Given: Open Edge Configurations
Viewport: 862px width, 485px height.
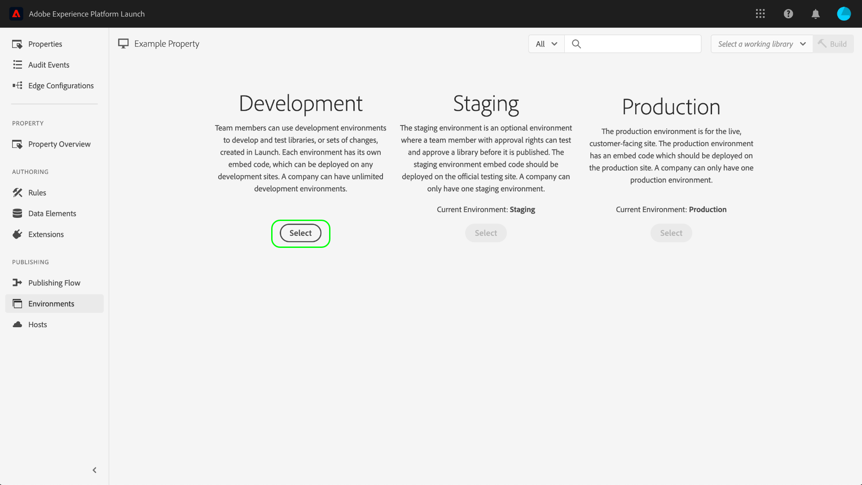Looking at the screenshot, I should (x=61, y=86).
